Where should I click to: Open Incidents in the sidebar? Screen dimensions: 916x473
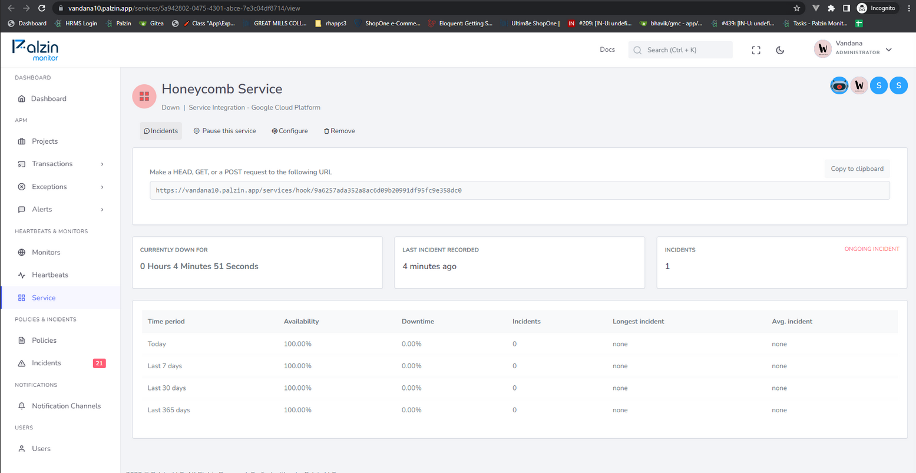tap(60, 363)
